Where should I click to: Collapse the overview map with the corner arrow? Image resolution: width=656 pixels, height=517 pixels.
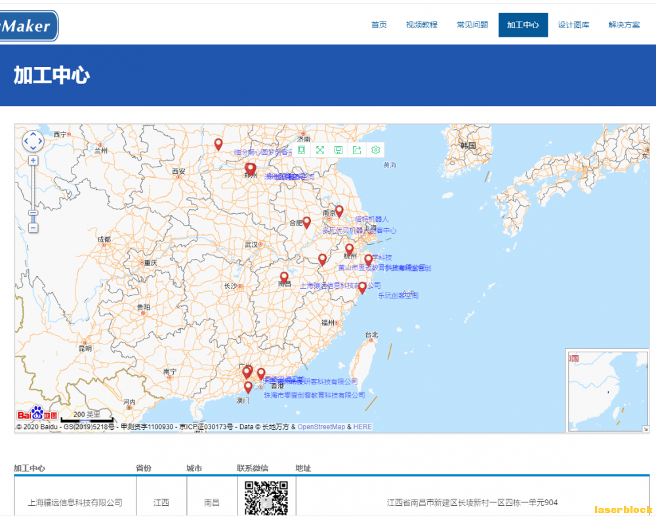tap(646, 428)
